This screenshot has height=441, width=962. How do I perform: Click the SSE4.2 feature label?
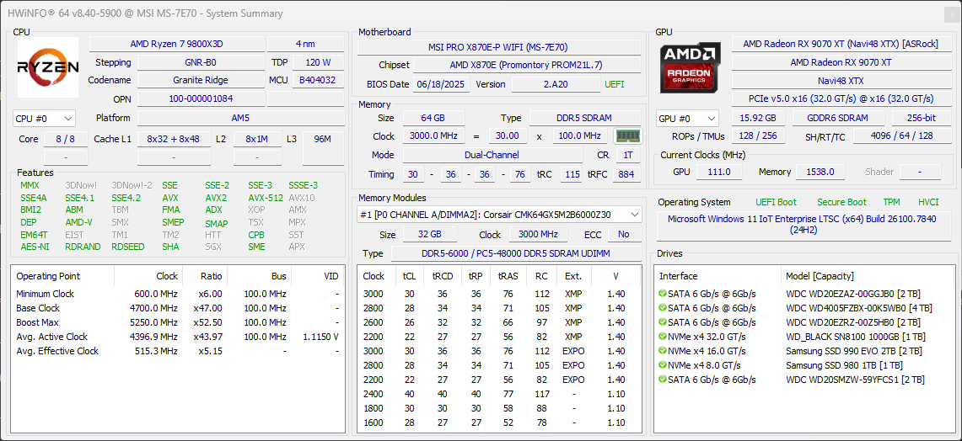[126, 198]
